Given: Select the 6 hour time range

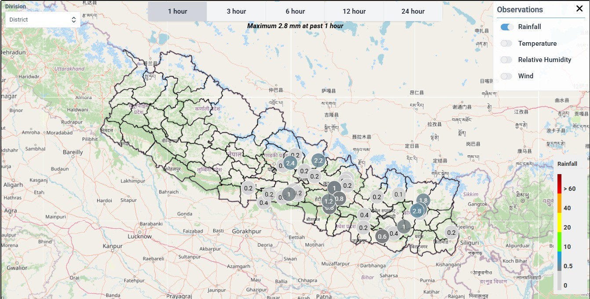Looking at the screenshot, I should (x=295, y=11).
